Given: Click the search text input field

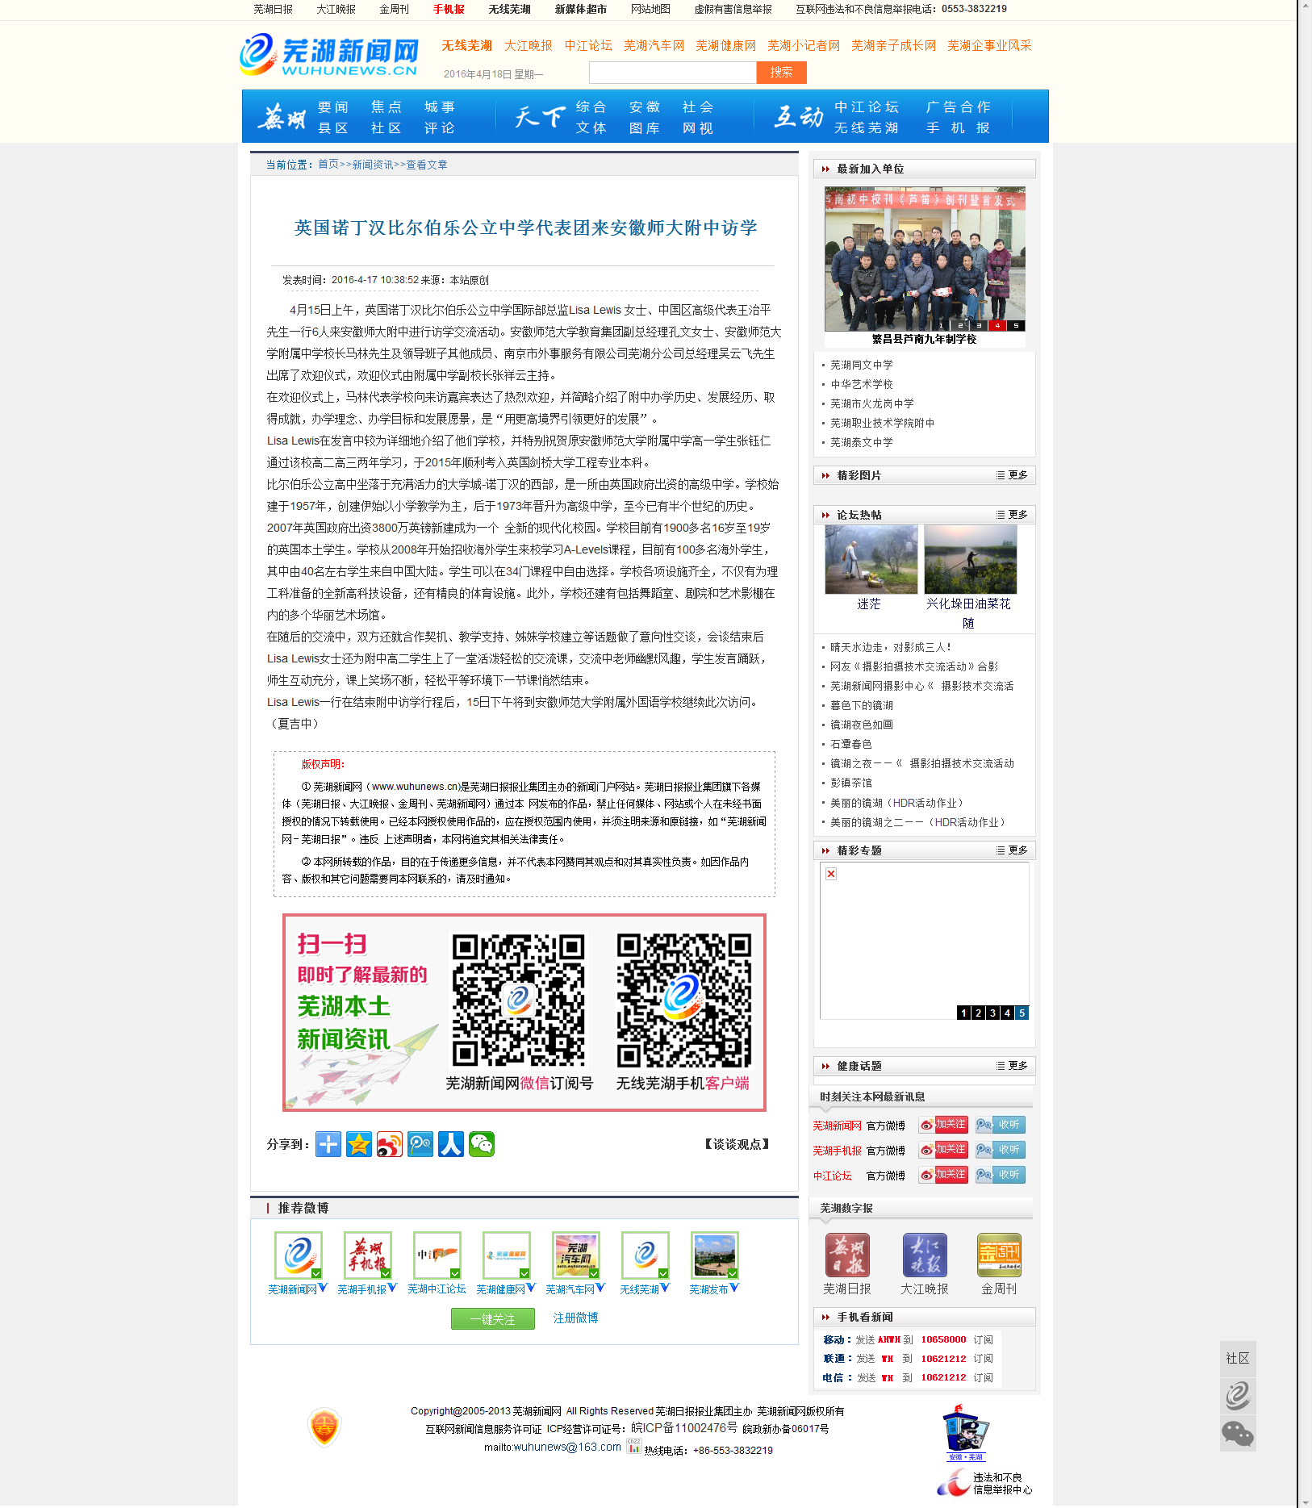Looking at the screenshot, I should (x=672, y=73).
